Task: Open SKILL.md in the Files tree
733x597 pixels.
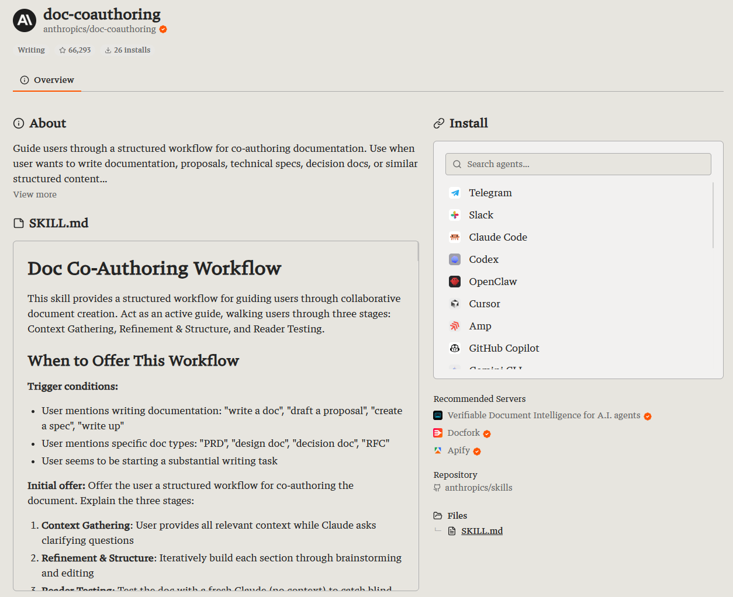Action: tap(482, 531)
